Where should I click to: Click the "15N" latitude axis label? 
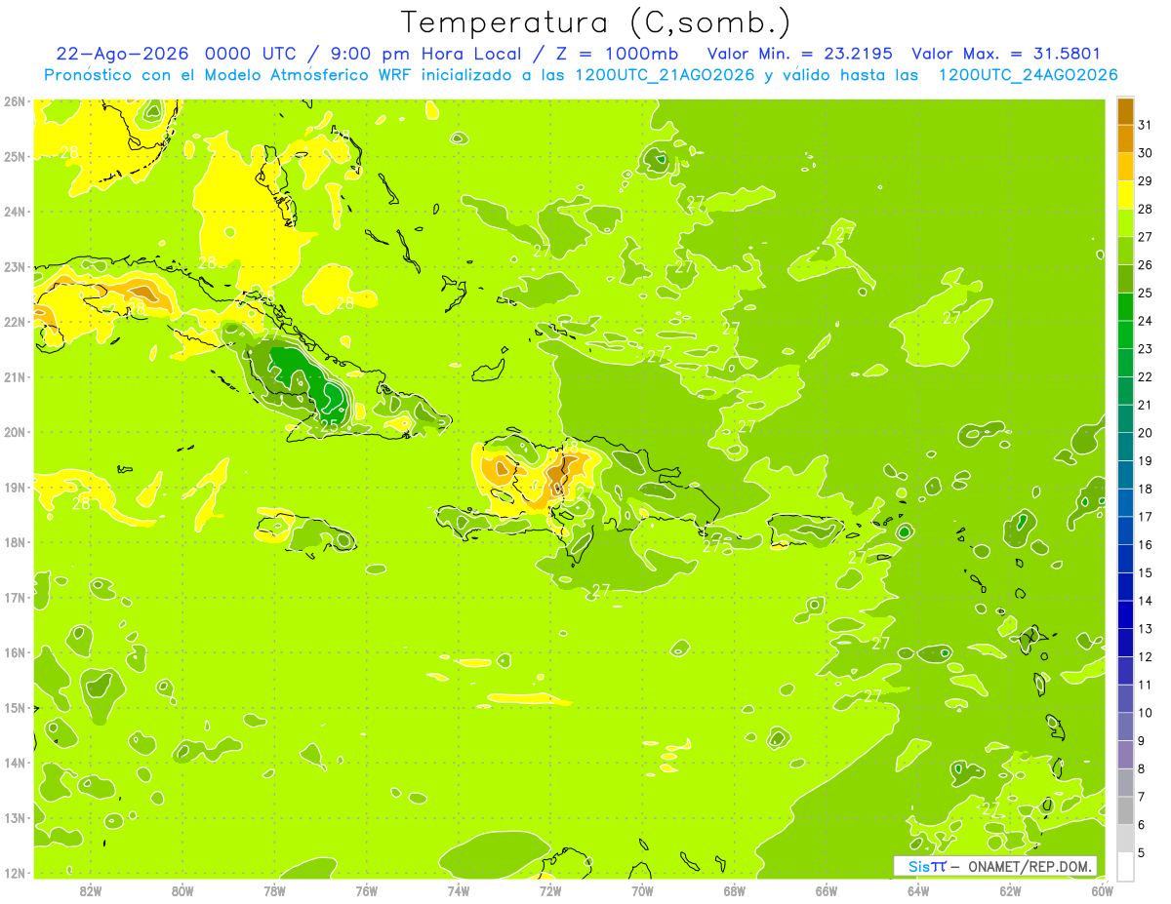point(15,708)
